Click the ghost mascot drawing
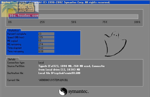The height and width of the screenshot is (97, 150). click(115, 44)
